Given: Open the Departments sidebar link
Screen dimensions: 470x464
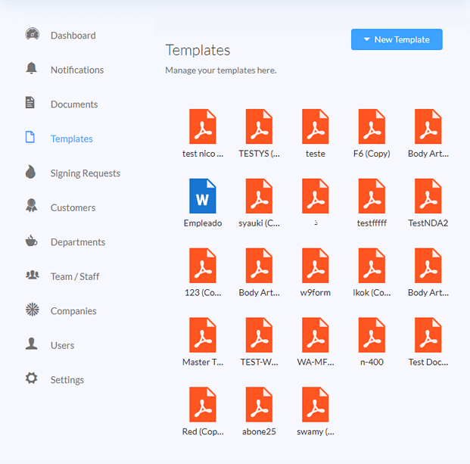Looking at the screenshot, I should tap(78, 242).
